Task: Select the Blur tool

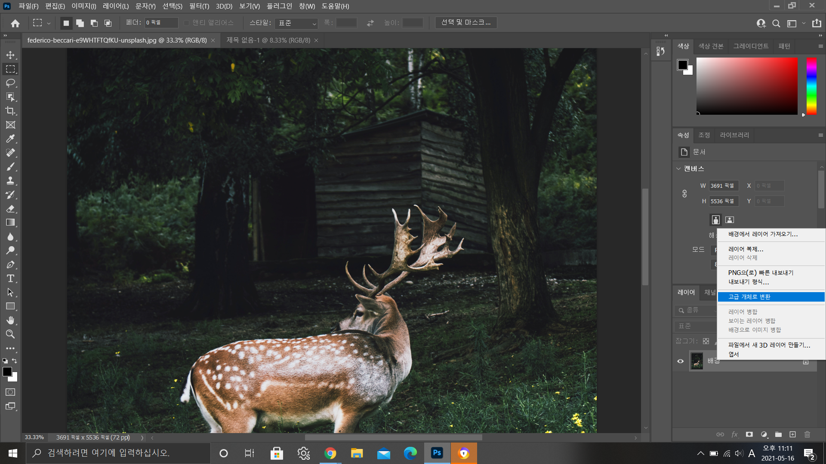Action: click(10, 237)
